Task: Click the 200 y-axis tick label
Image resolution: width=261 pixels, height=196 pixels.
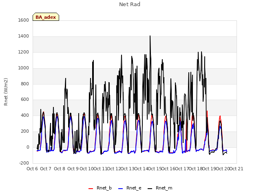Action: click(25, 131)
